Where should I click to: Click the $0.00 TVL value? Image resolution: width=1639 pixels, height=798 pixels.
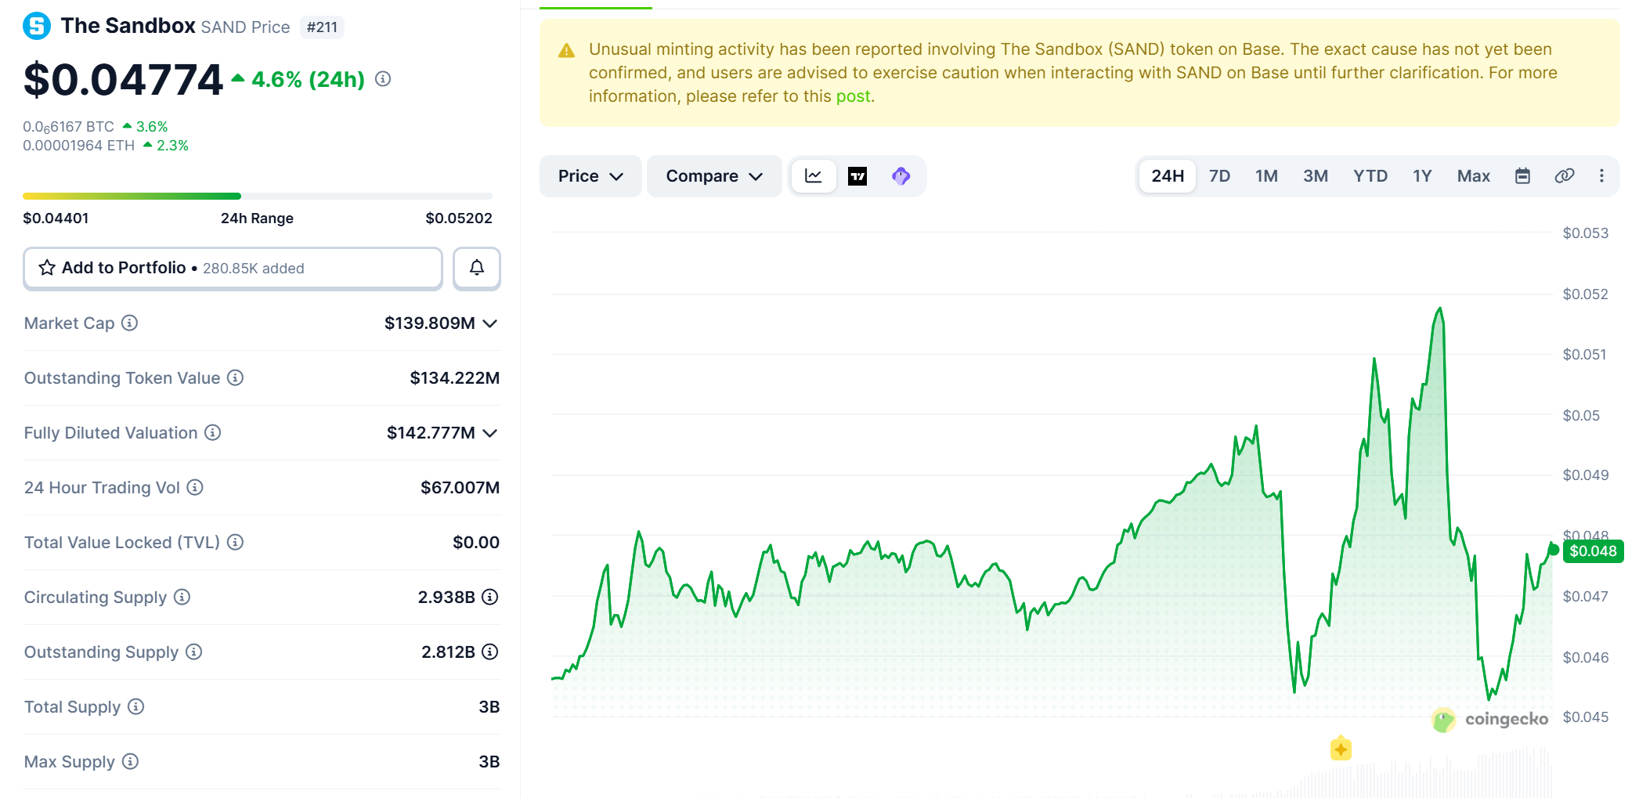[476, 543]
